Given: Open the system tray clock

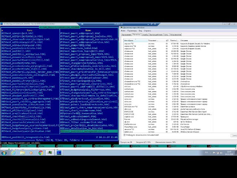Looking at the screenshot, I should pyautogui.click(x=229, y=153).
